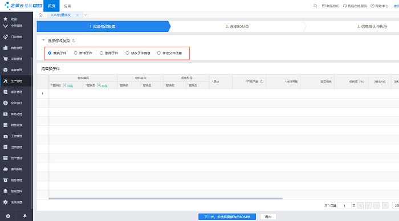Click the scan code icon under 替换前
This screenshot has width=399, height=221.
coord(64,85)
